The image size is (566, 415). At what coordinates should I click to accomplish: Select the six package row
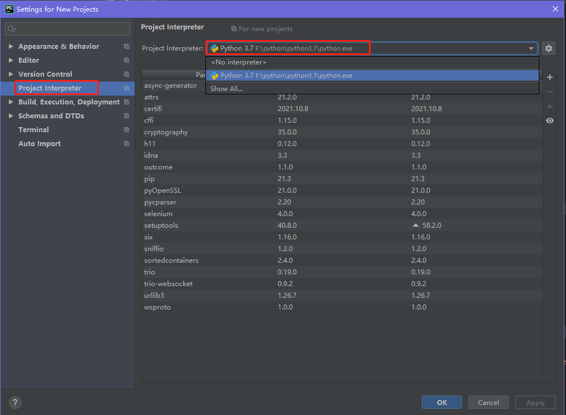[x=342, y=237]
